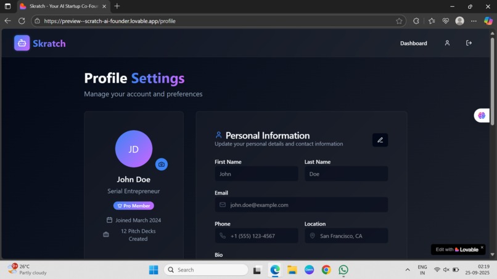Screen dimensions: 497x279
Task: Click the Skratch brand name
Action: pos(49,43)
